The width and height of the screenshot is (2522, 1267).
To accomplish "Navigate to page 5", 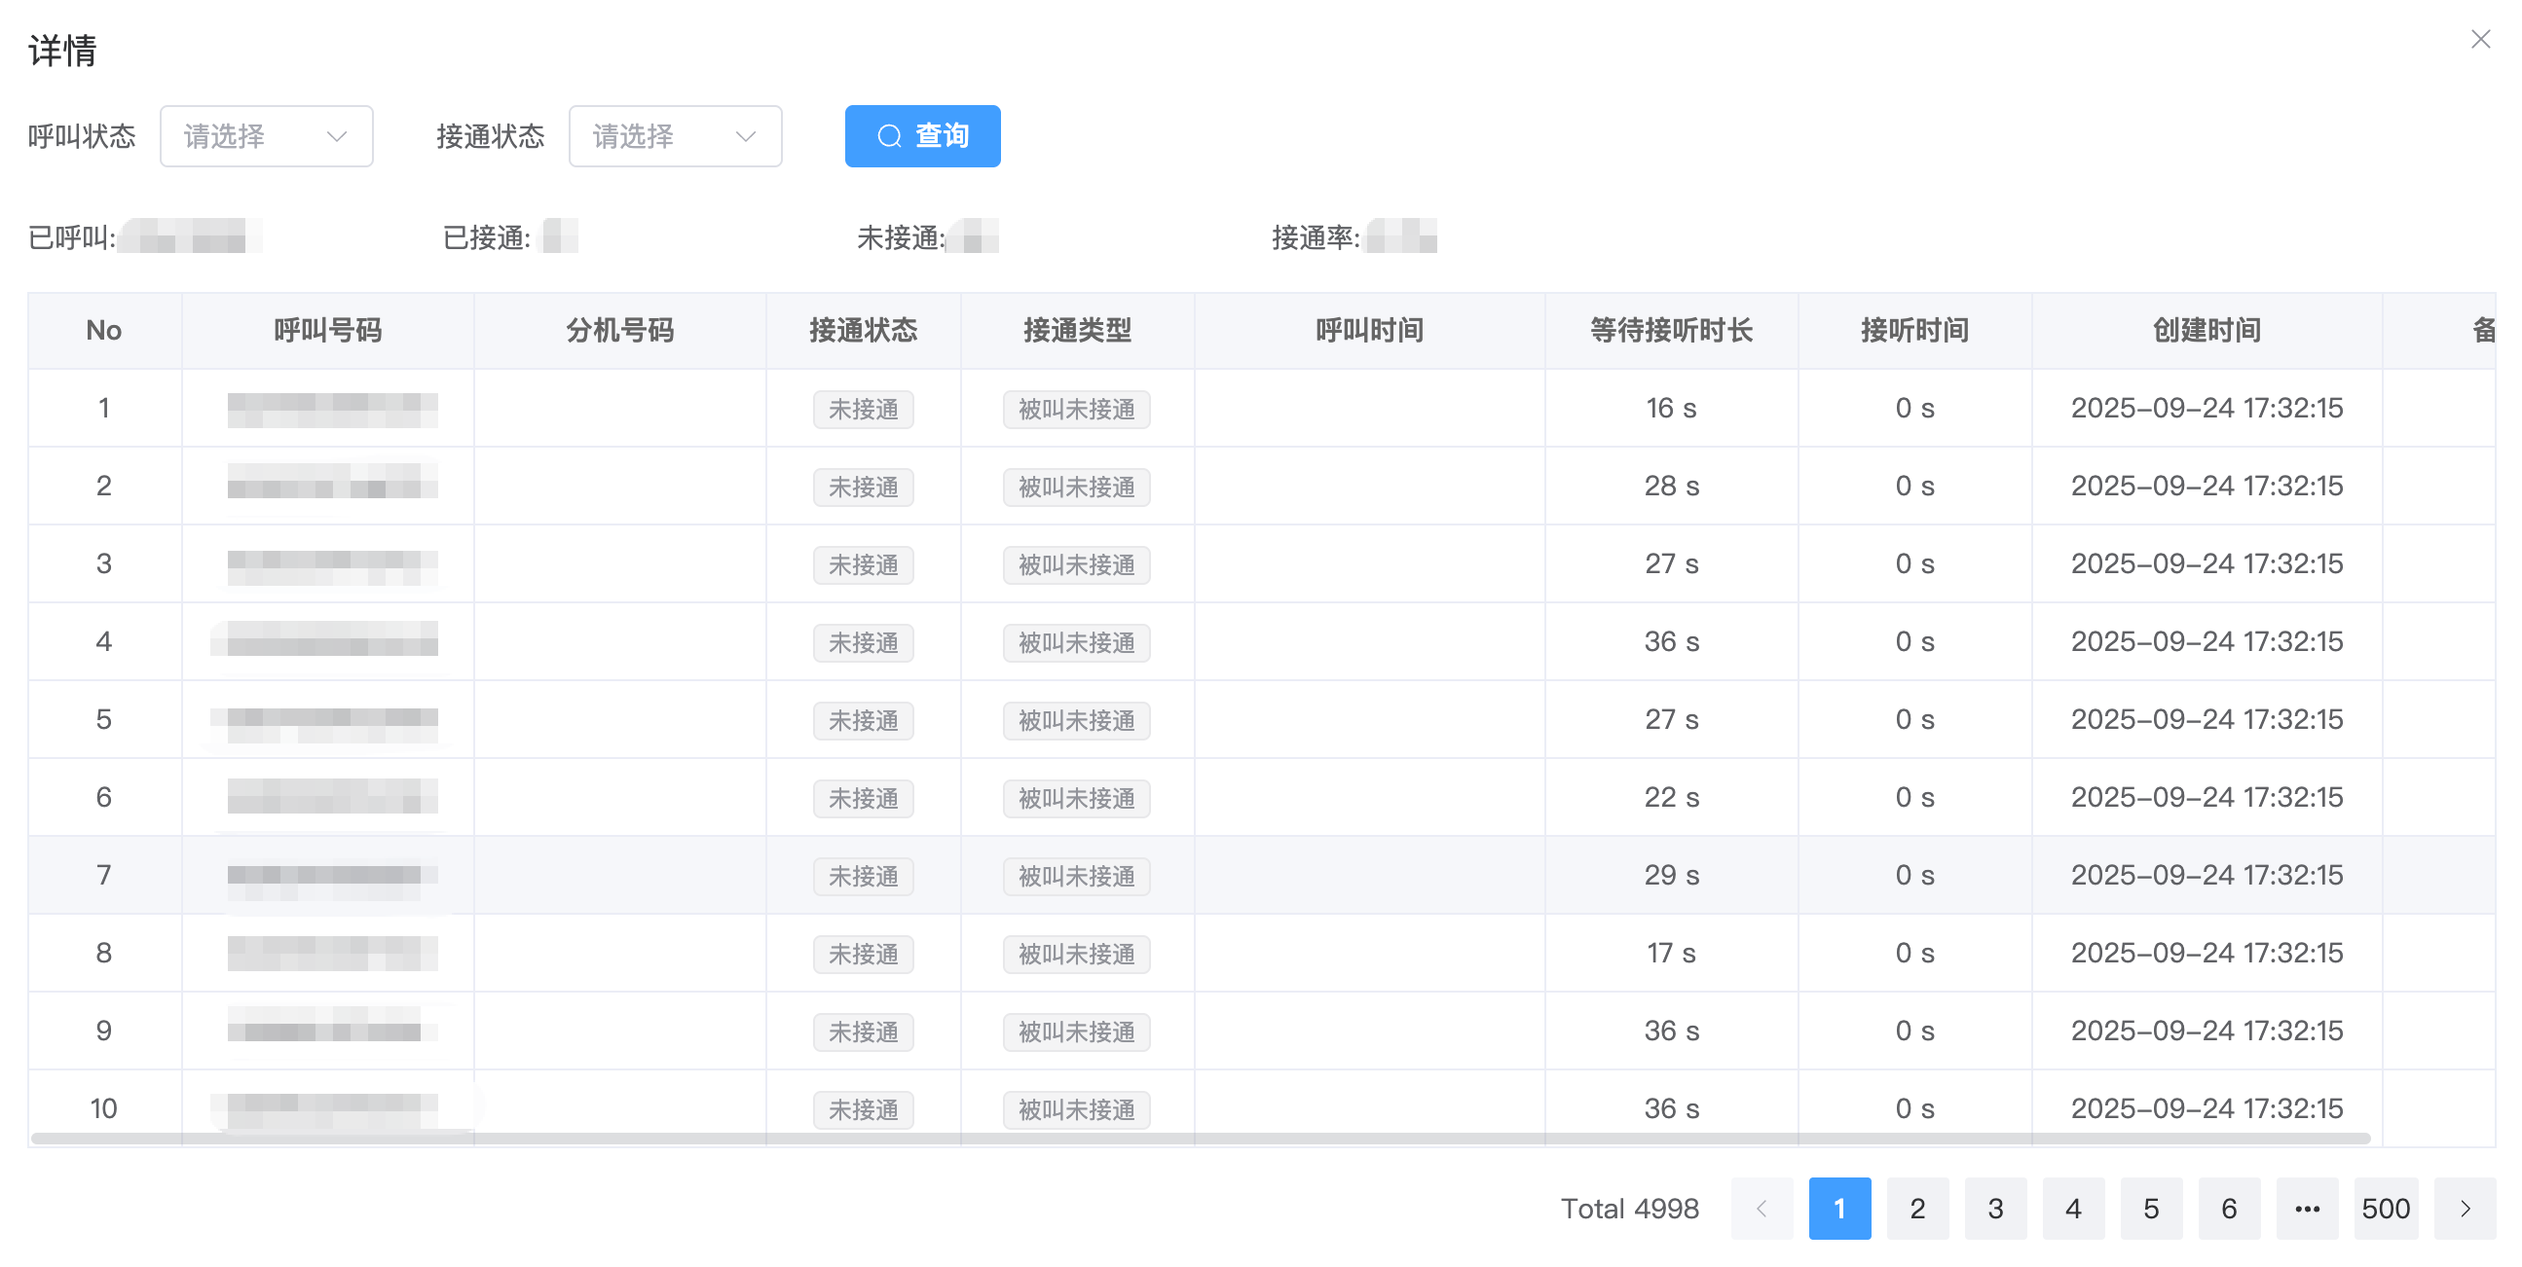I will click(2151, 1209).
